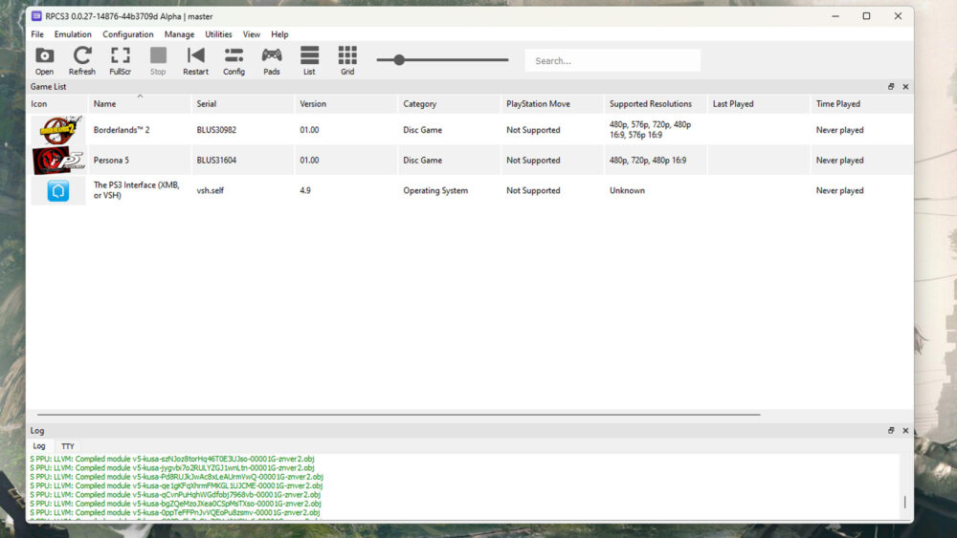Image resolution: width=957 pixels, height=538 pixels.
Task: Switch to List view mode
Action: click(x=309, y=60)
